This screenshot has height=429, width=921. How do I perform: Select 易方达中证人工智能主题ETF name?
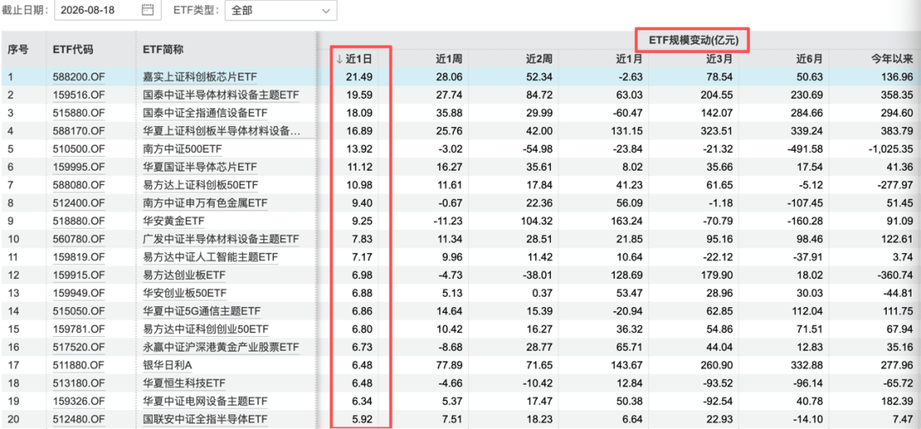[211, 258]
